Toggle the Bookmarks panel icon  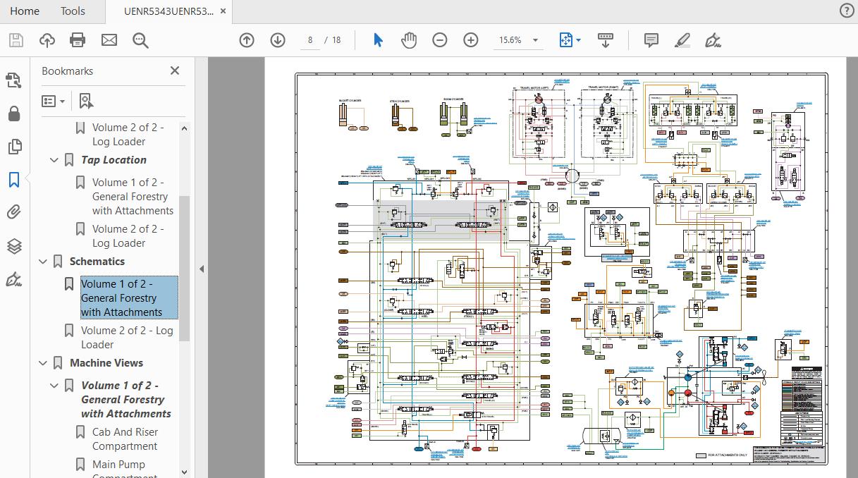pyautogui.click(x=14, y=180)
